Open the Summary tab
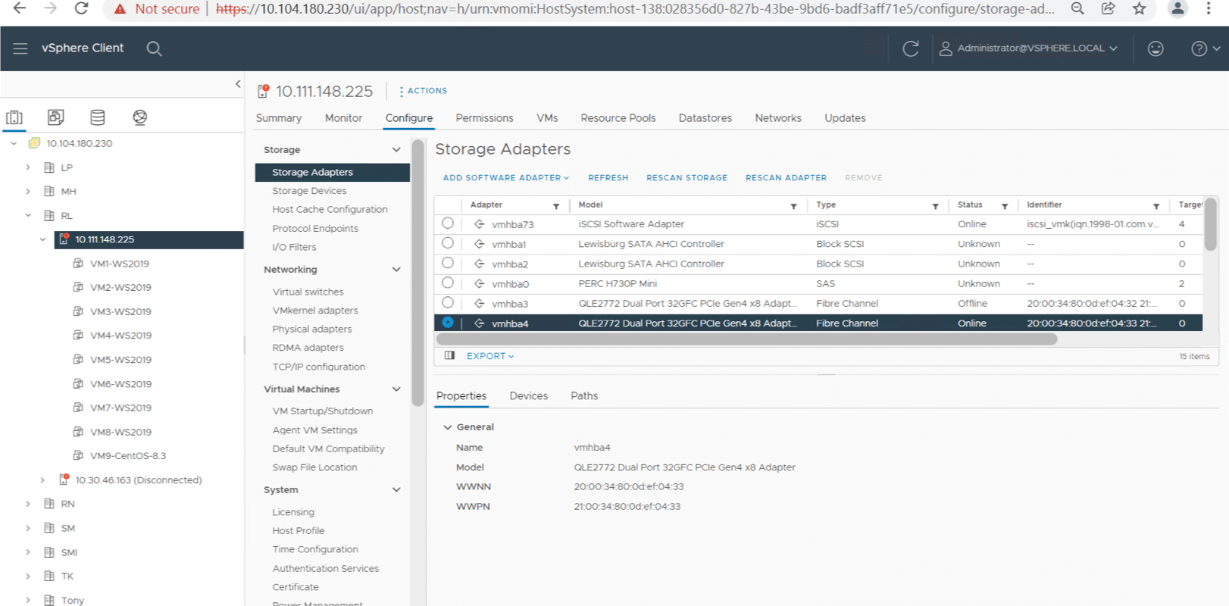 (x=279, y=118)
